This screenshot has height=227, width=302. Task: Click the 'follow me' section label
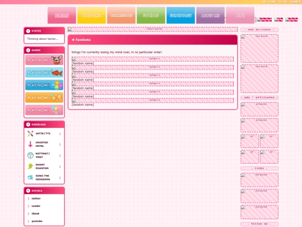259,224
